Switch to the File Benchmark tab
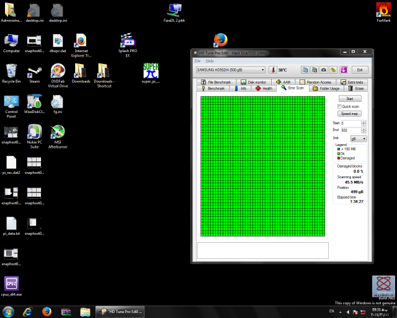This screenshot has width=397, height=318. tap(216, 82)
